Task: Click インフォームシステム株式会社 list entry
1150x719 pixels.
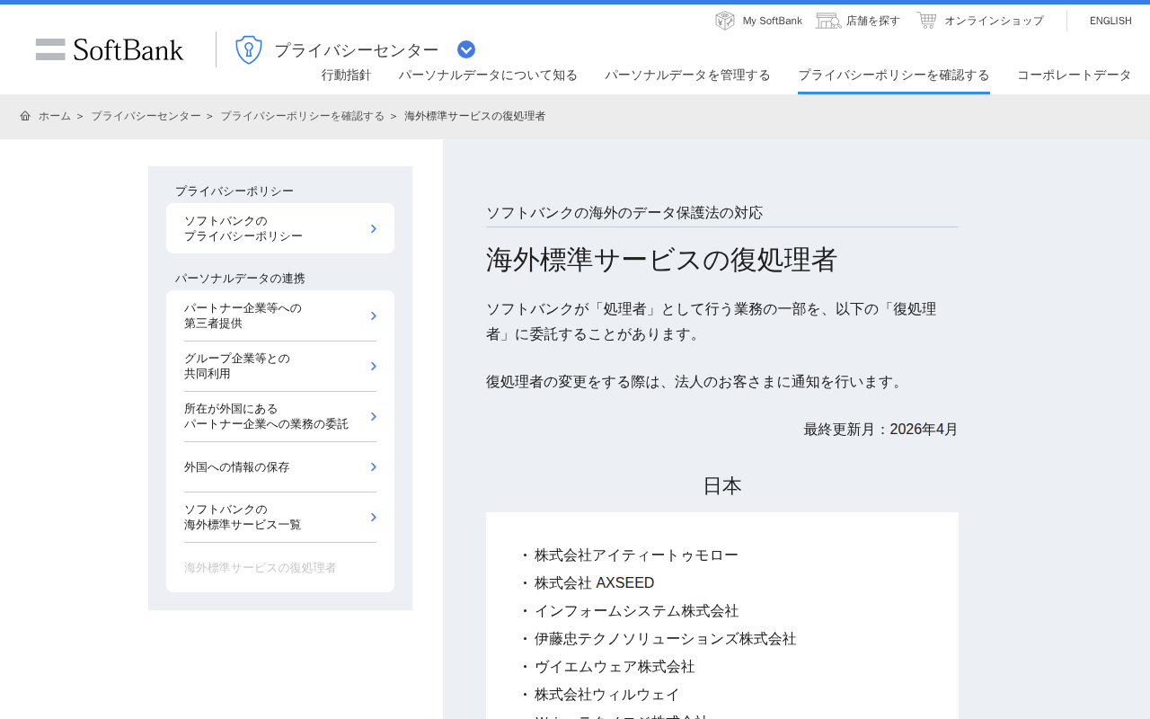Action: (636, 611)
